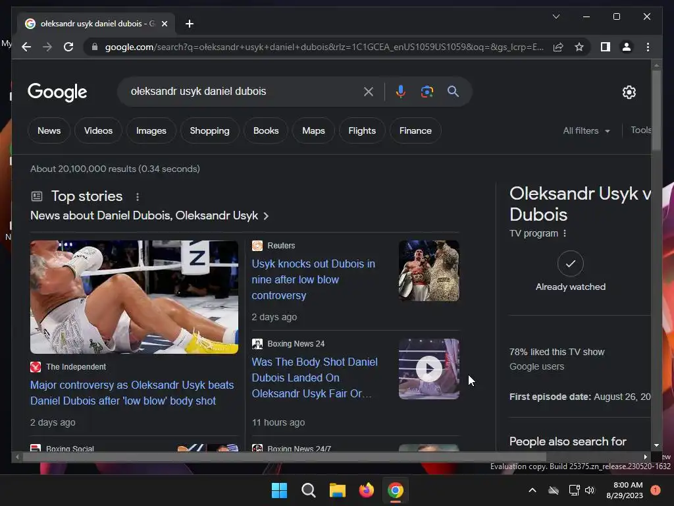Submit search with the magnifier icon
The width and height of the screenshot is (674, 506).
click(x=453, y=91)
